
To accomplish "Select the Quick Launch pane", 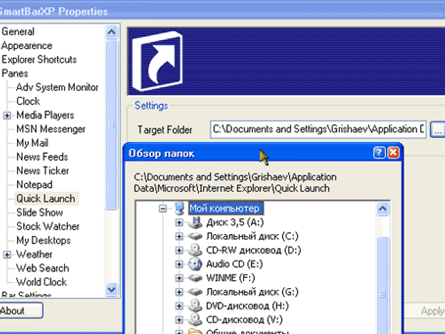I will [x=46, y=199].
